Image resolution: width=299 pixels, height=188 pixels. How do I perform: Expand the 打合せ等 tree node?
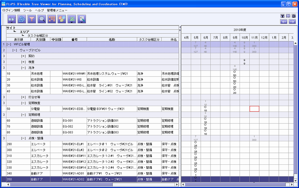24,97
